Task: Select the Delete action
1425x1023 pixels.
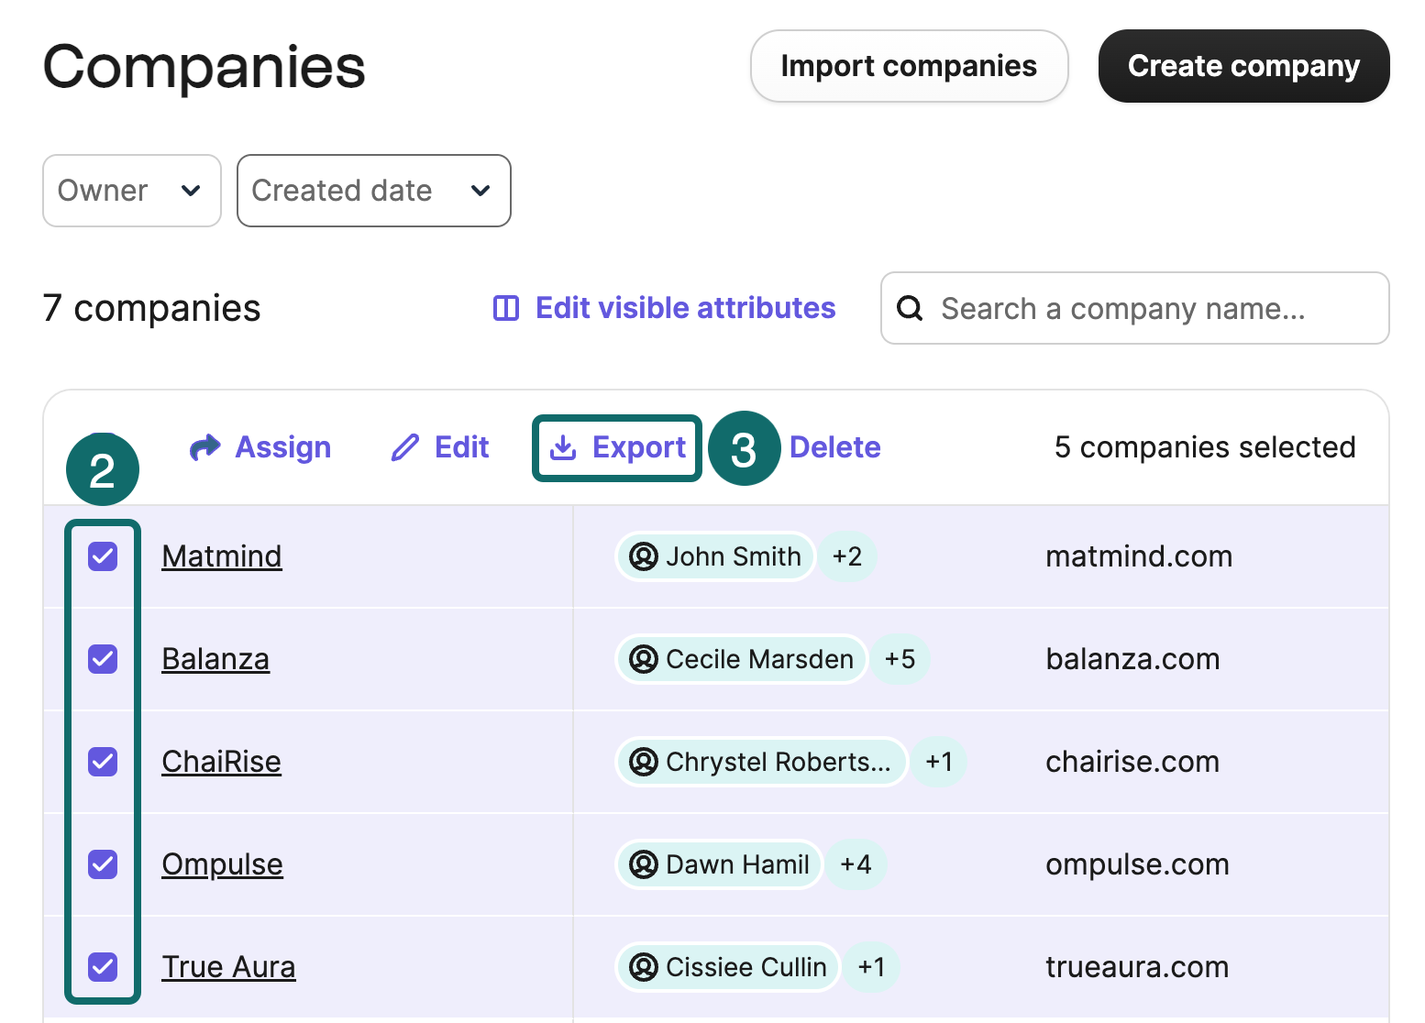Action: [834, 447]
